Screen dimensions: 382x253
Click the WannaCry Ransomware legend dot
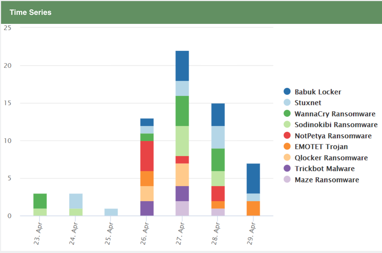coord(287,114)
